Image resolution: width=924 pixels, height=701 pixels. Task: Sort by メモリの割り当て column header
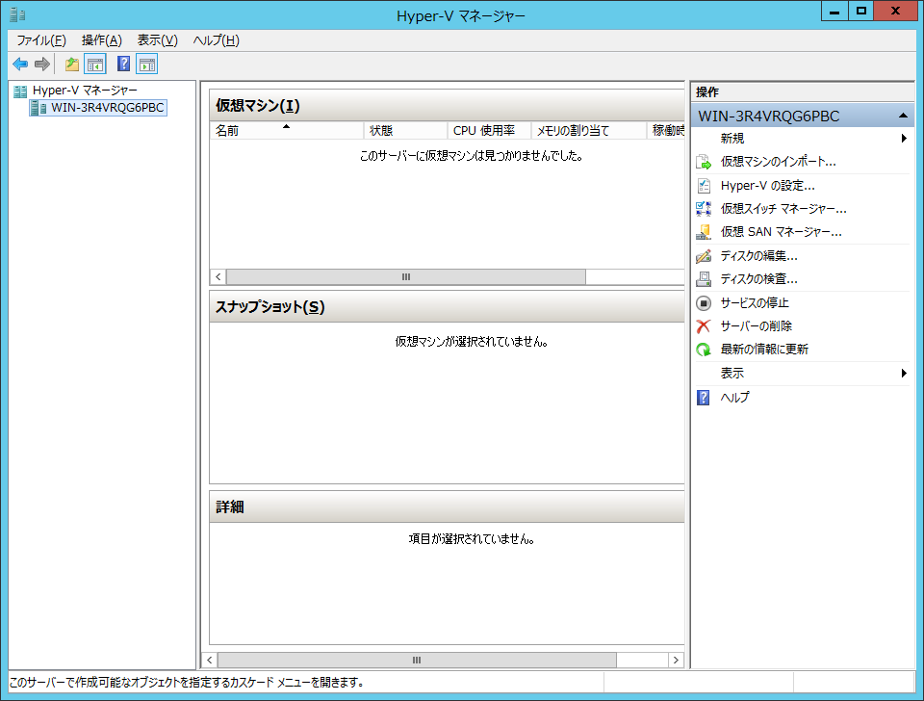(x=589, y=131)
